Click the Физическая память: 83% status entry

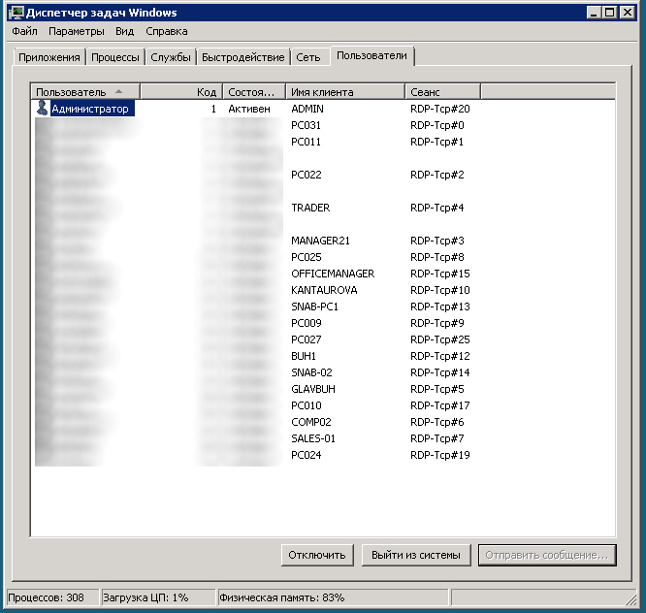333,597
